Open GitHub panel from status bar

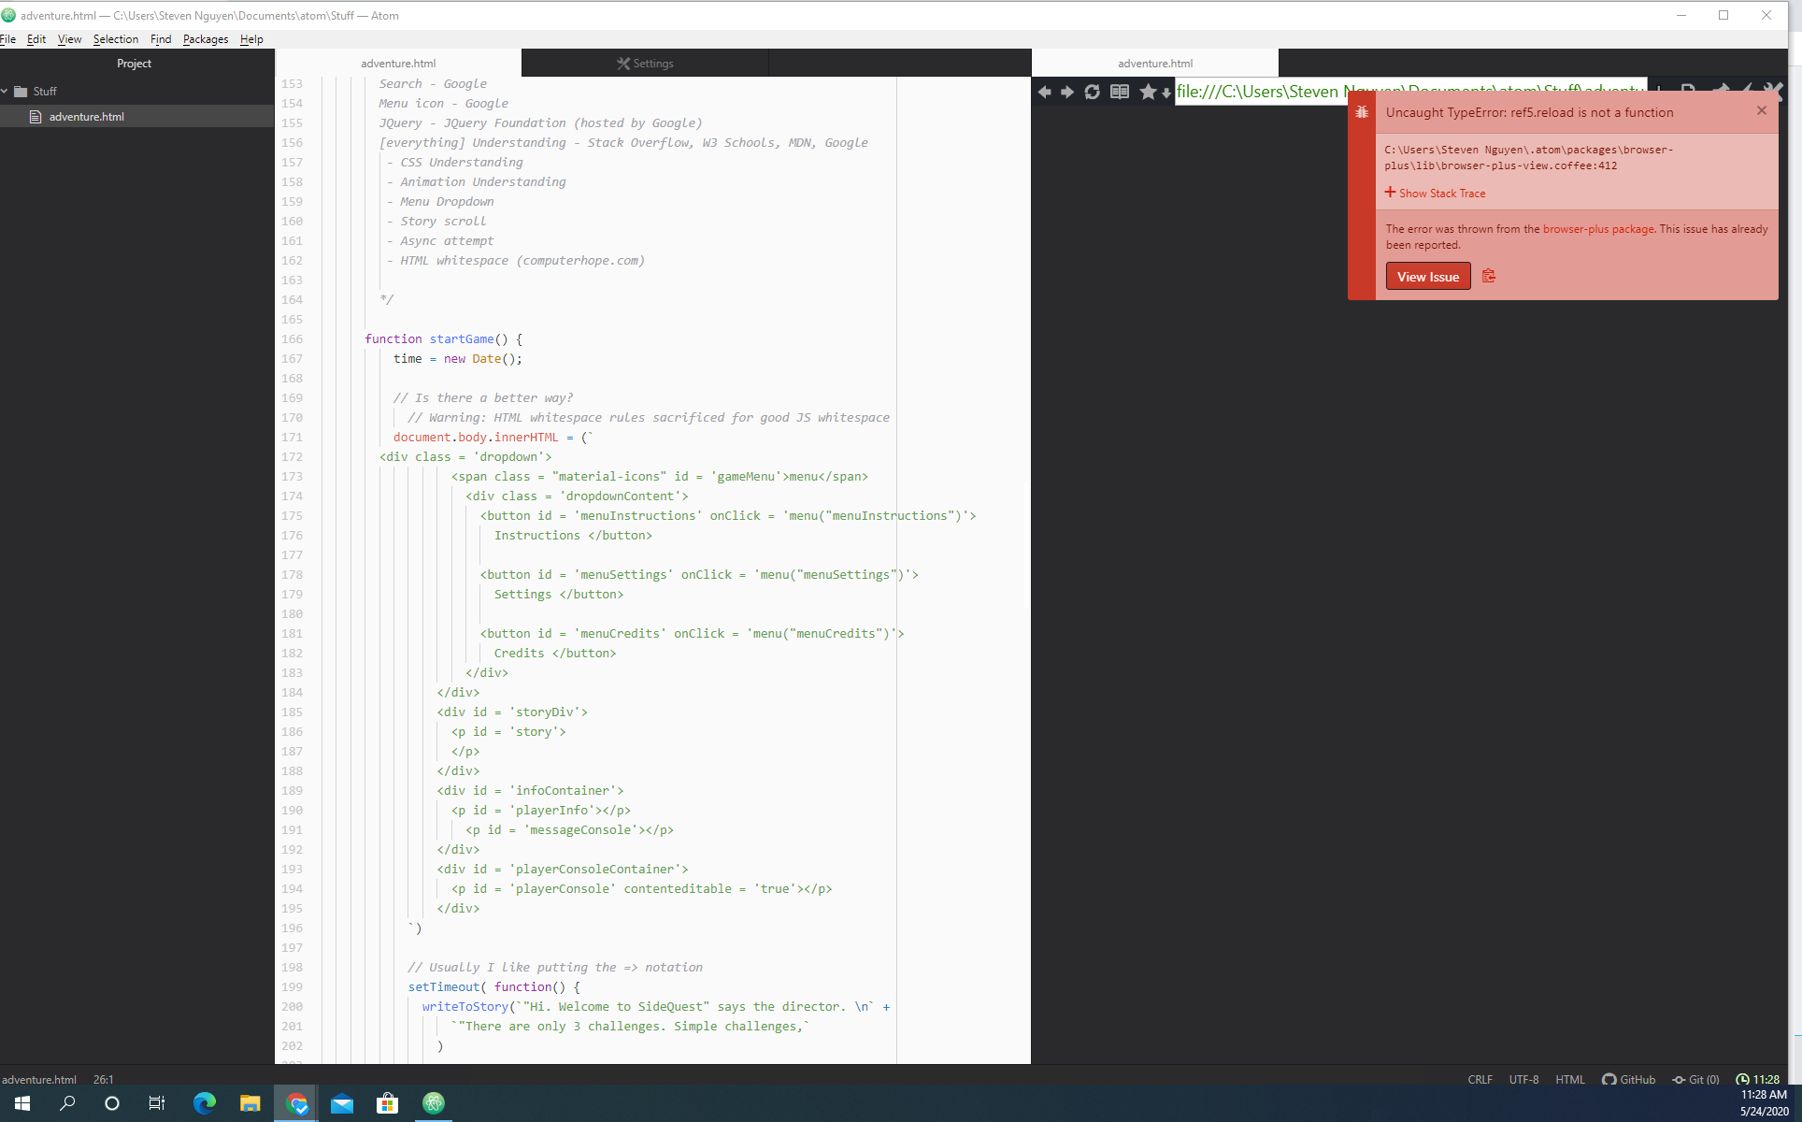(1629, 1079)
